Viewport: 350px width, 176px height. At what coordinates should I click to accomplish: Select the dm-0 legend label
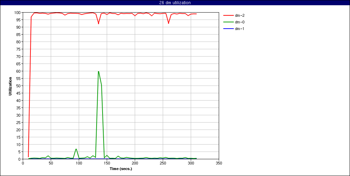(239, 22)
